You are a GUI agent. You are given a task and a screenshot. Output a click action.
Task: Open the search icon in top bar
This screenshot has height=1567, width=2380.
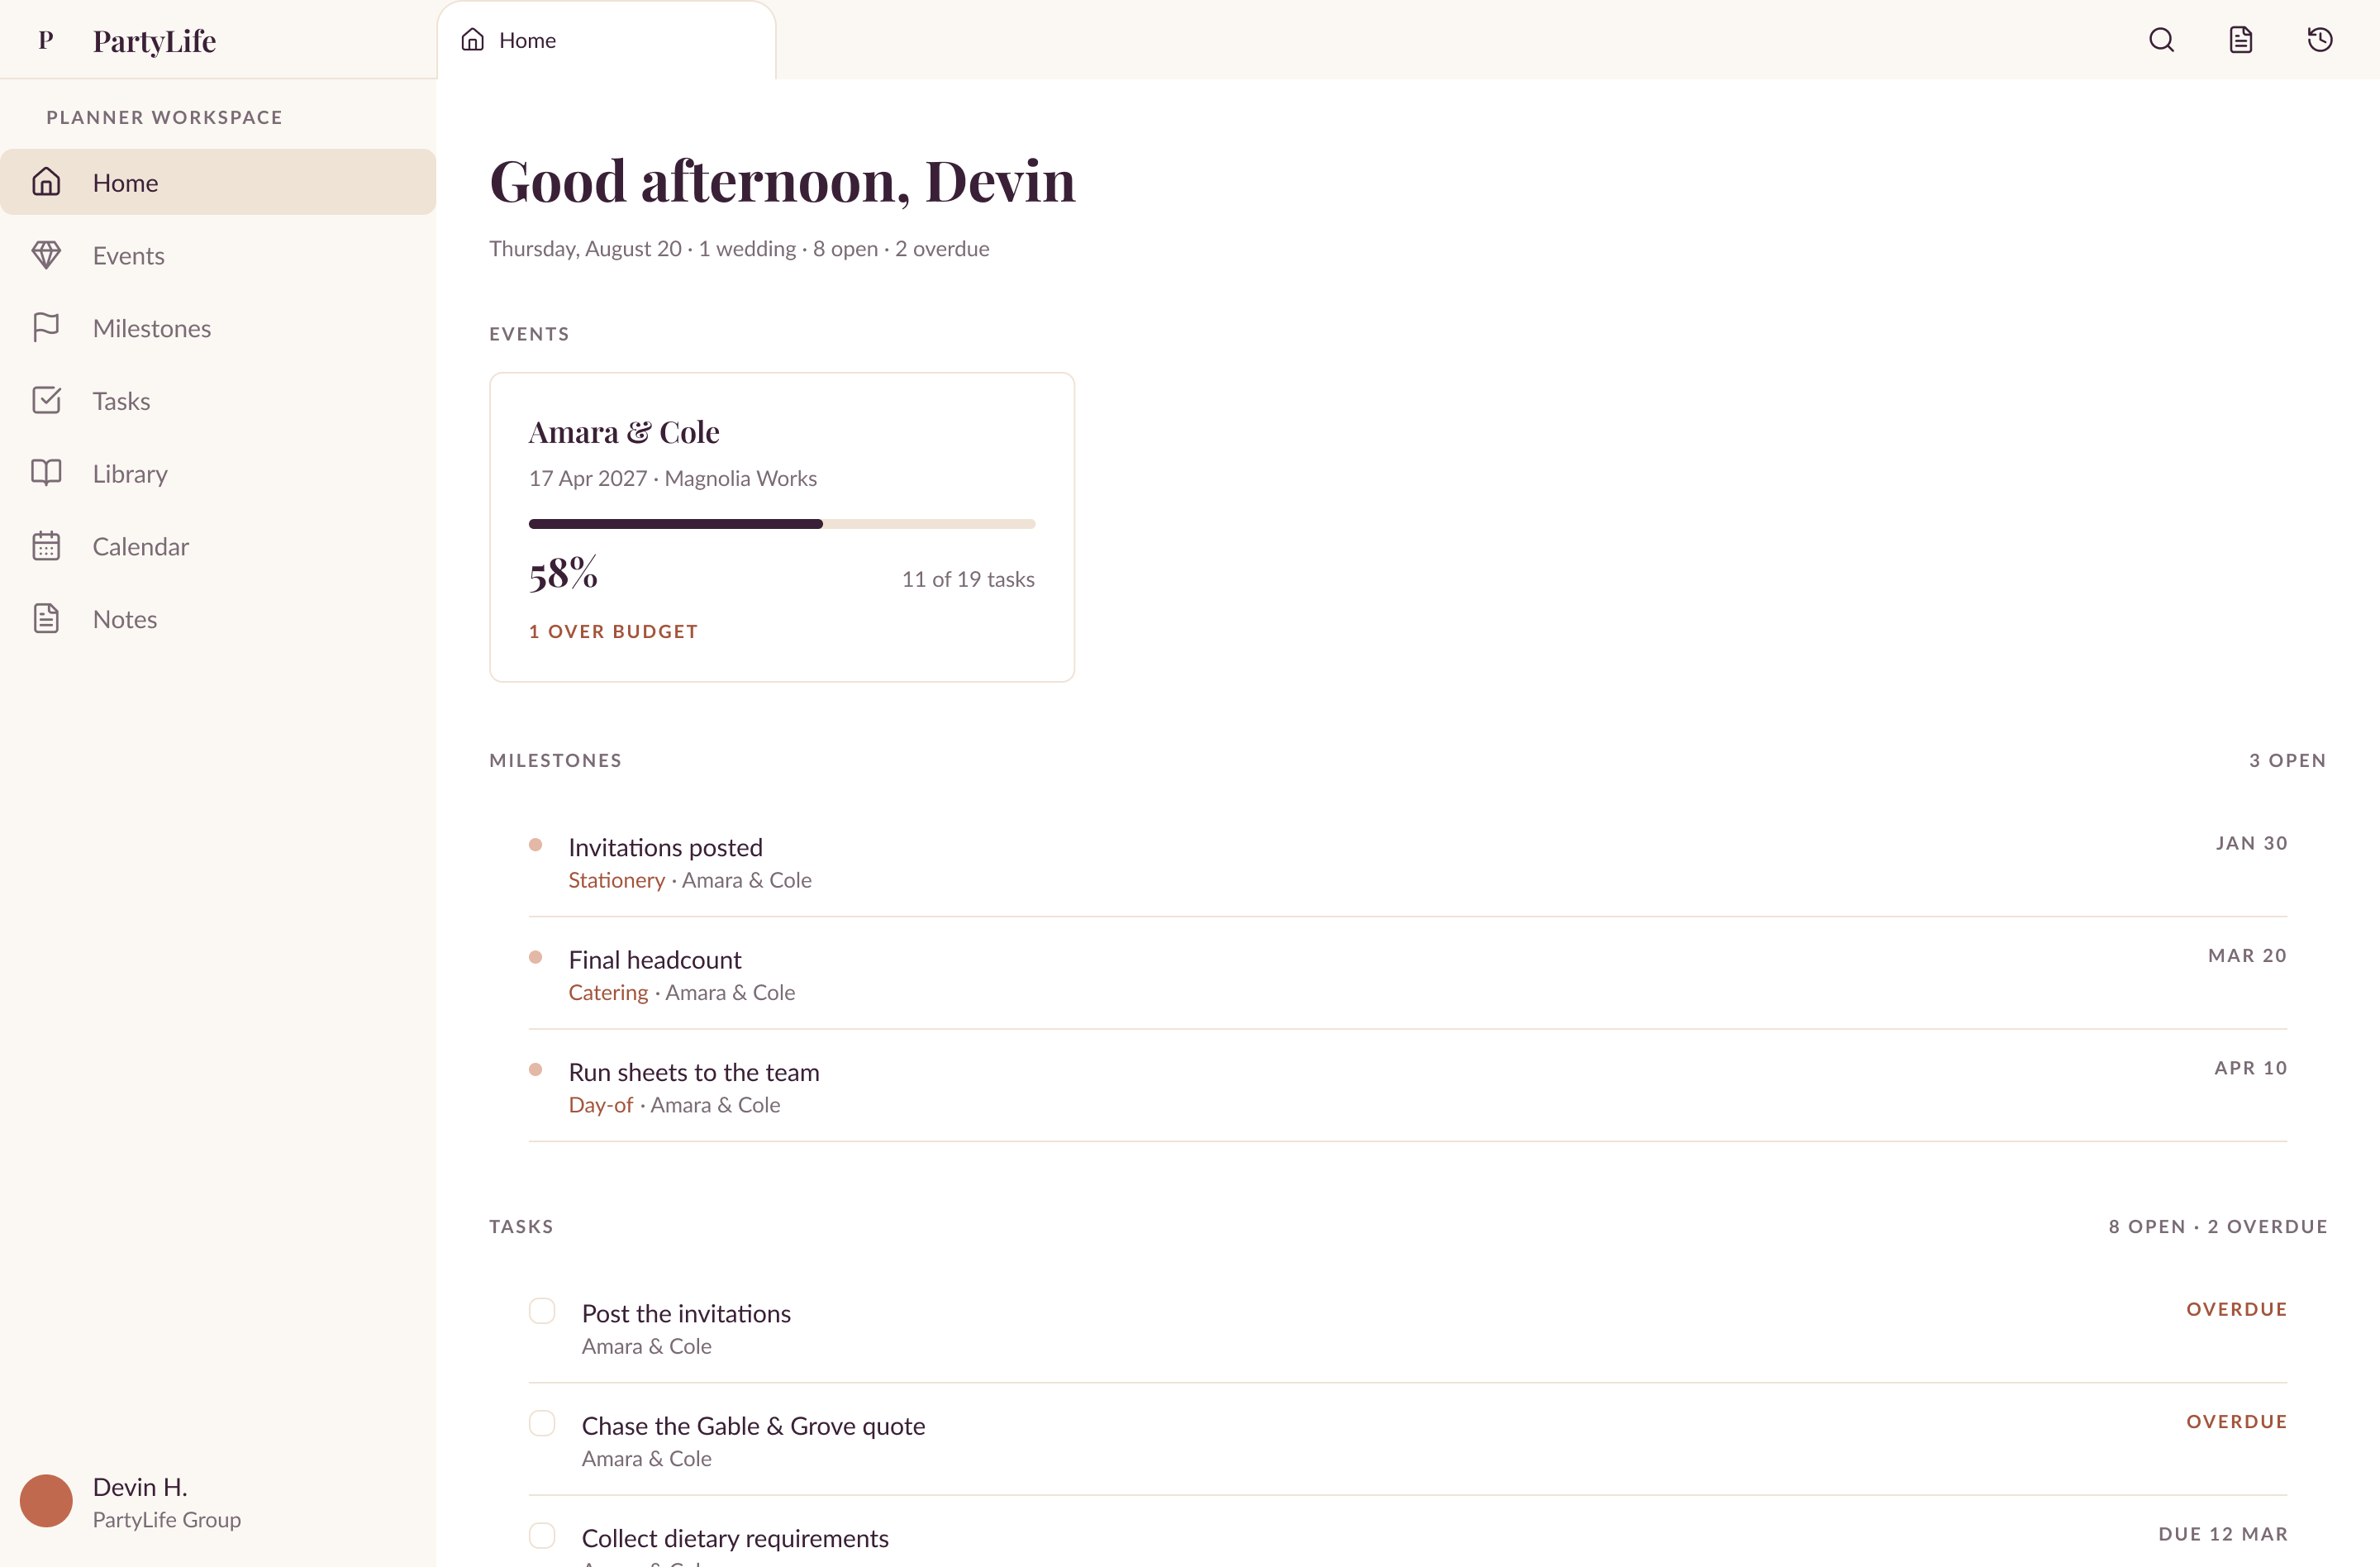2161,40
